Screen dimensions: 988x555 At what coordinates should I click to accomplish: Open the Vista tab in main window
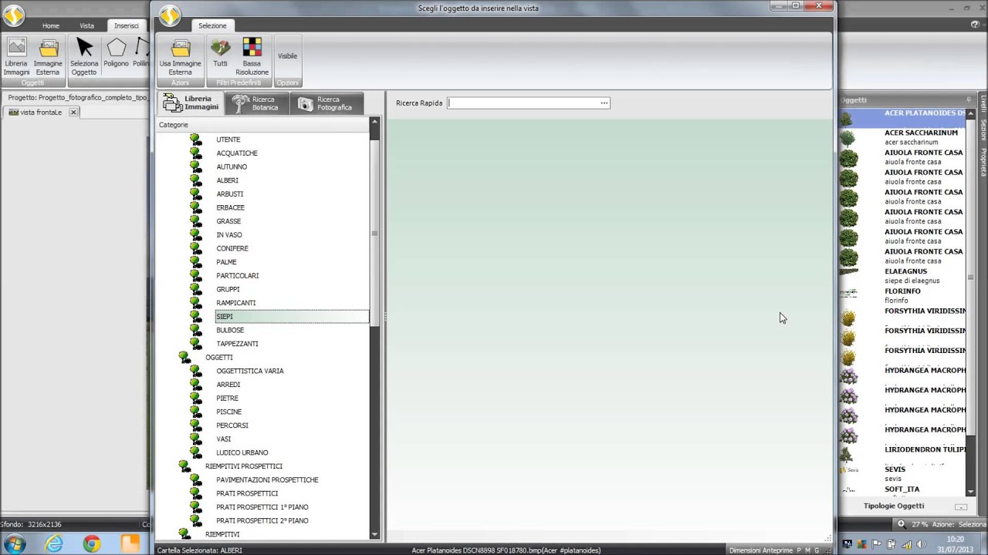[x=86, y=25]
